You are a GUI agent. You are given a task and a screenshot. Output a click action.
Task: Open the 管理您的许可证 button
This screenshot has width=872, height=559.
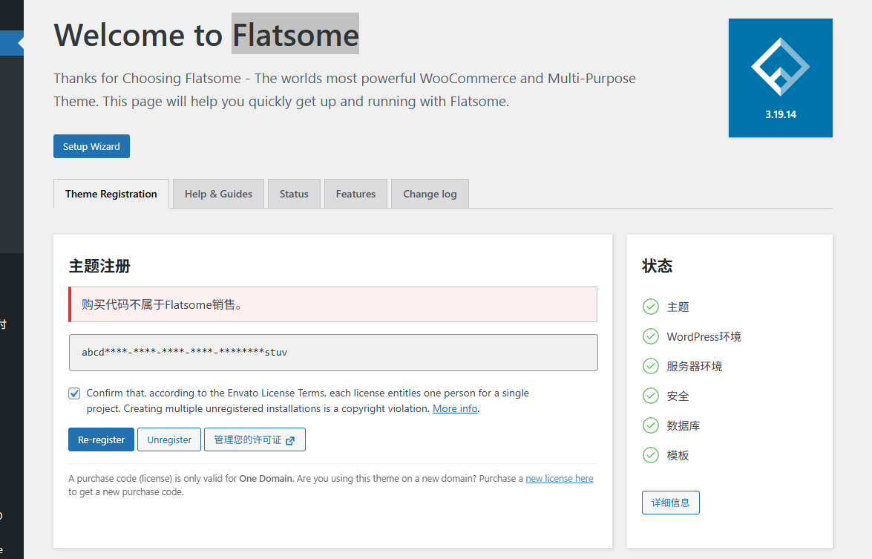255,439
